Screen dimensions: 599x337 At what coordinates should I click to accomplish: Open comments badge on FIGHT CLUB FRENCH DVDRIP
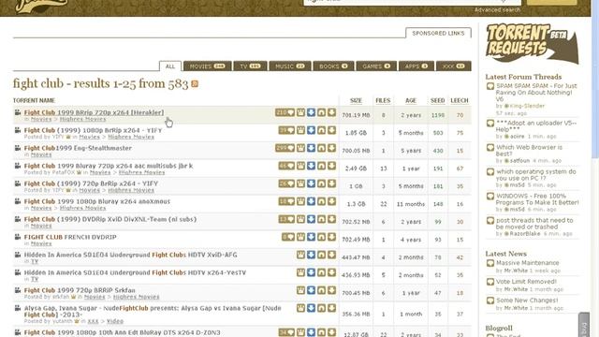pos(288,237)
